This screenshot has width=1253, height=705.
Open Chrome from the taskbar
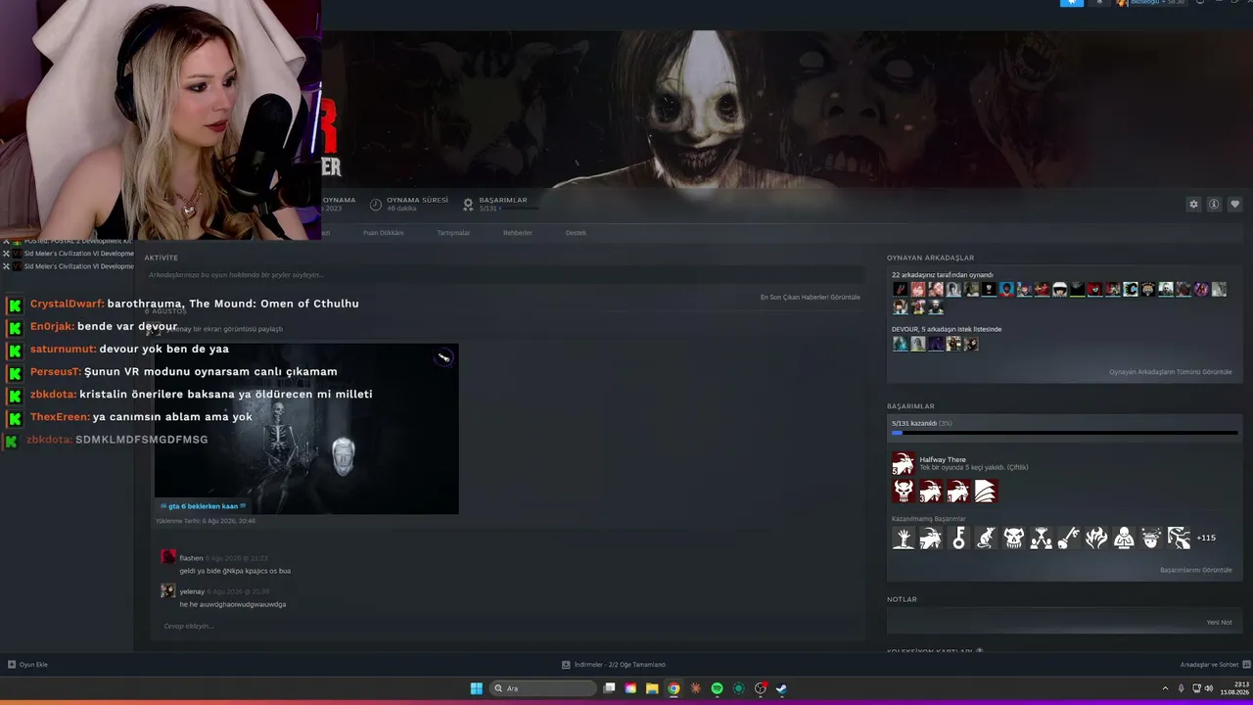click(673, 688)
